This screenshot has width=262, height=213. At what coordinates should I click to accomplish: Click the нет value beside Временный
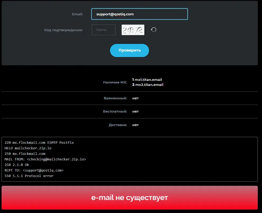point(136,98)
